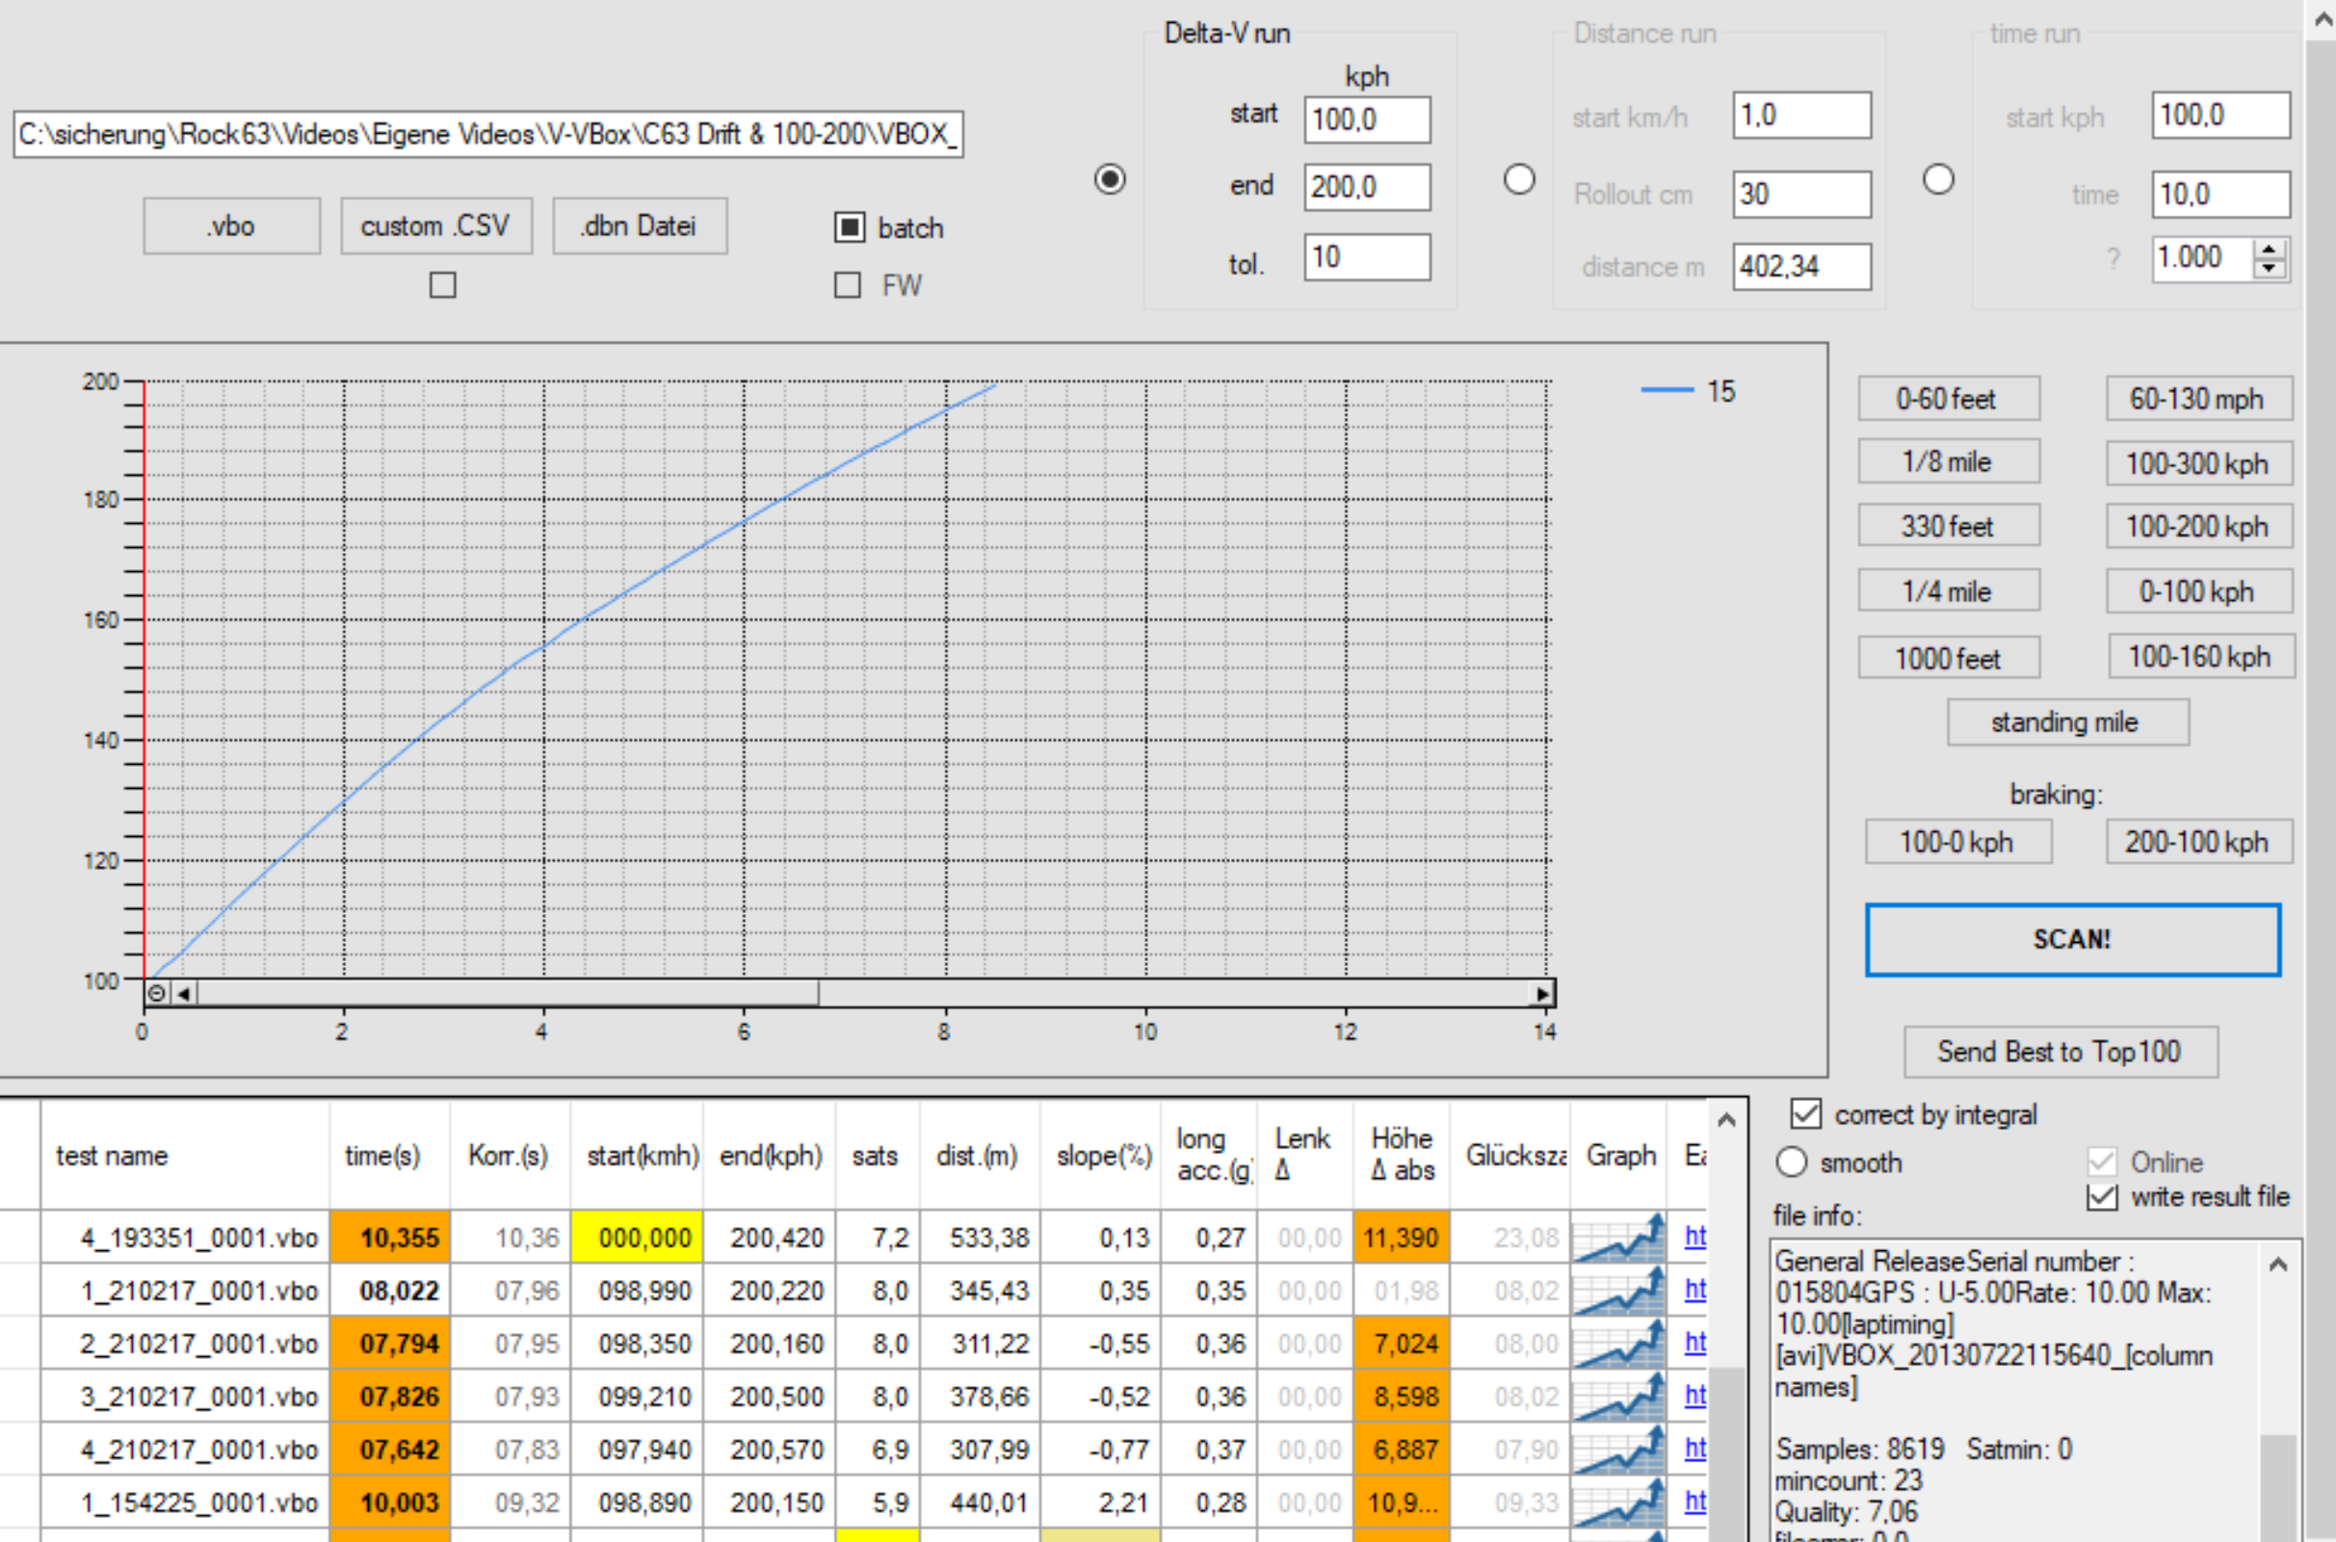Increase time run spinner value with up arrow
Image resolution: width=2336 pixels, height=1542 pixels.
click(2270, 249)
